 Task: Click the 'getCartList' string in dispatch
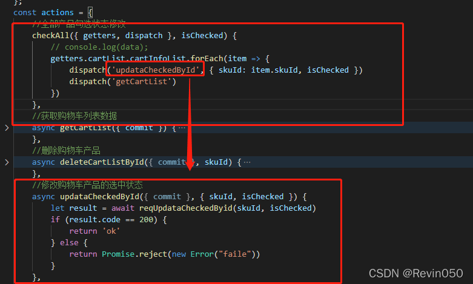(142, 81)
